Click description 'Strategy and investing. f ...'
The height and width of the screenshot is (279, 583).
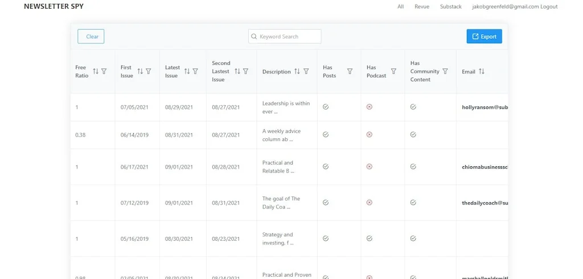(x=278, y=239)
